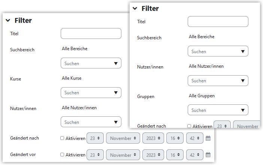Screen dimensions: 263x165
Task: Open left panel Nutzer/innen Suchen dropdown
Action: click(91, 122)
